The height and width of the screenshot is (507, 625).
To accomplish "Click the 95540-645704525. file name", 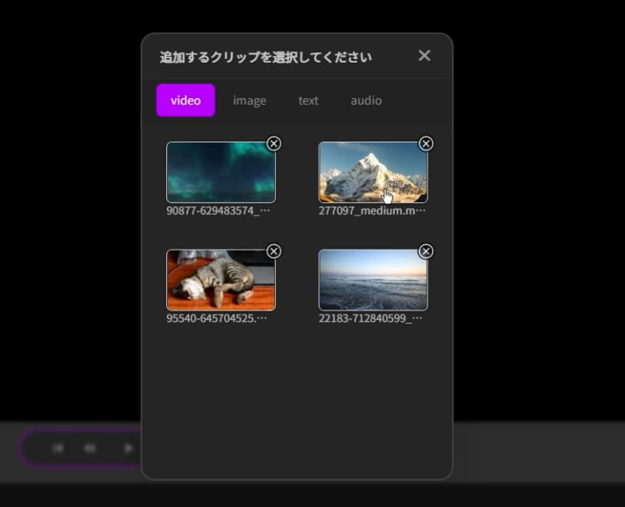I will (217, 318).
